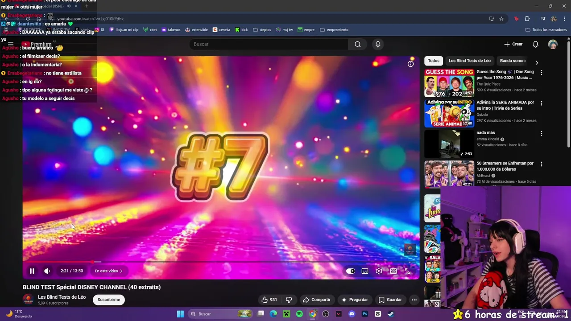Open 'Todos los marcadores' folder
The image size is (571, 321).
[546, 30]
